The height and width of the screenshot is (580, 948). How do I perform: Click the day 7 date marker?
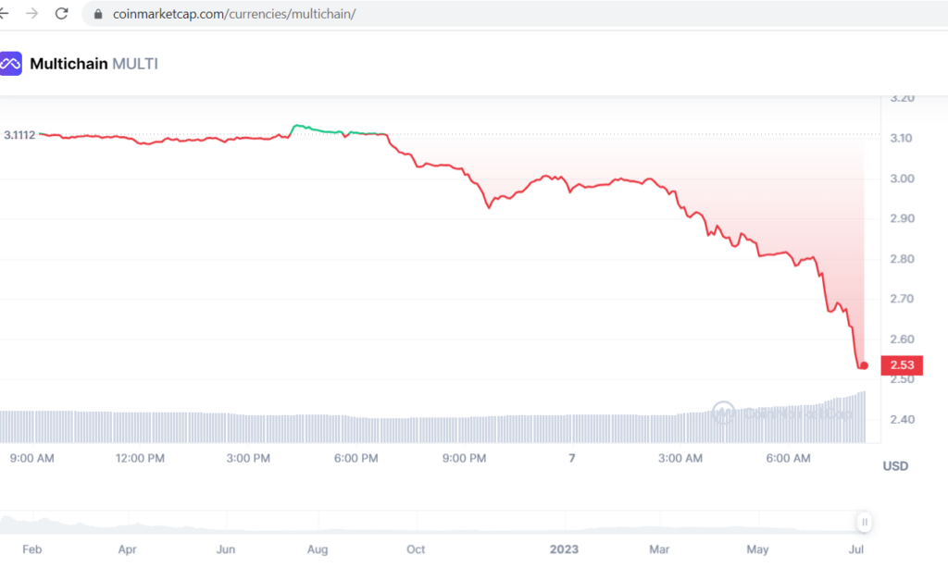(x=571, y=458)
